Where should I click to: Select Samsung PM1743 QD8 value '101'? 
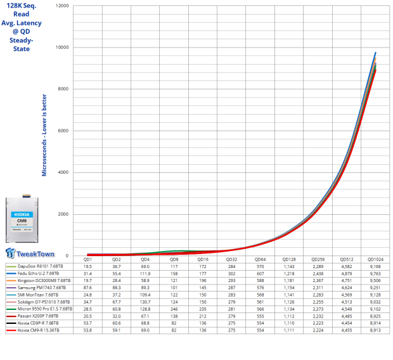click(x=174, y=288)
